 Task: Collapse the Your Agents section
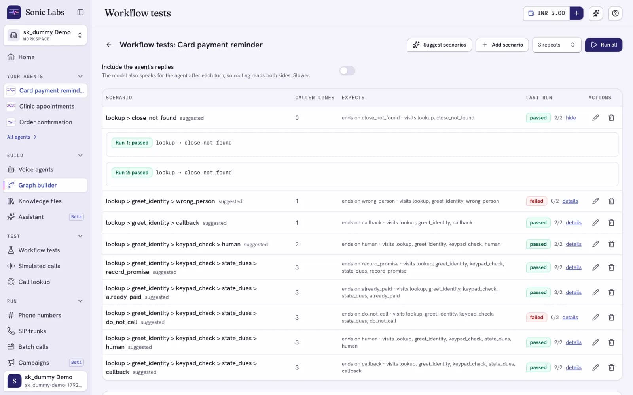pyautogui.click(x=80, y=76)
